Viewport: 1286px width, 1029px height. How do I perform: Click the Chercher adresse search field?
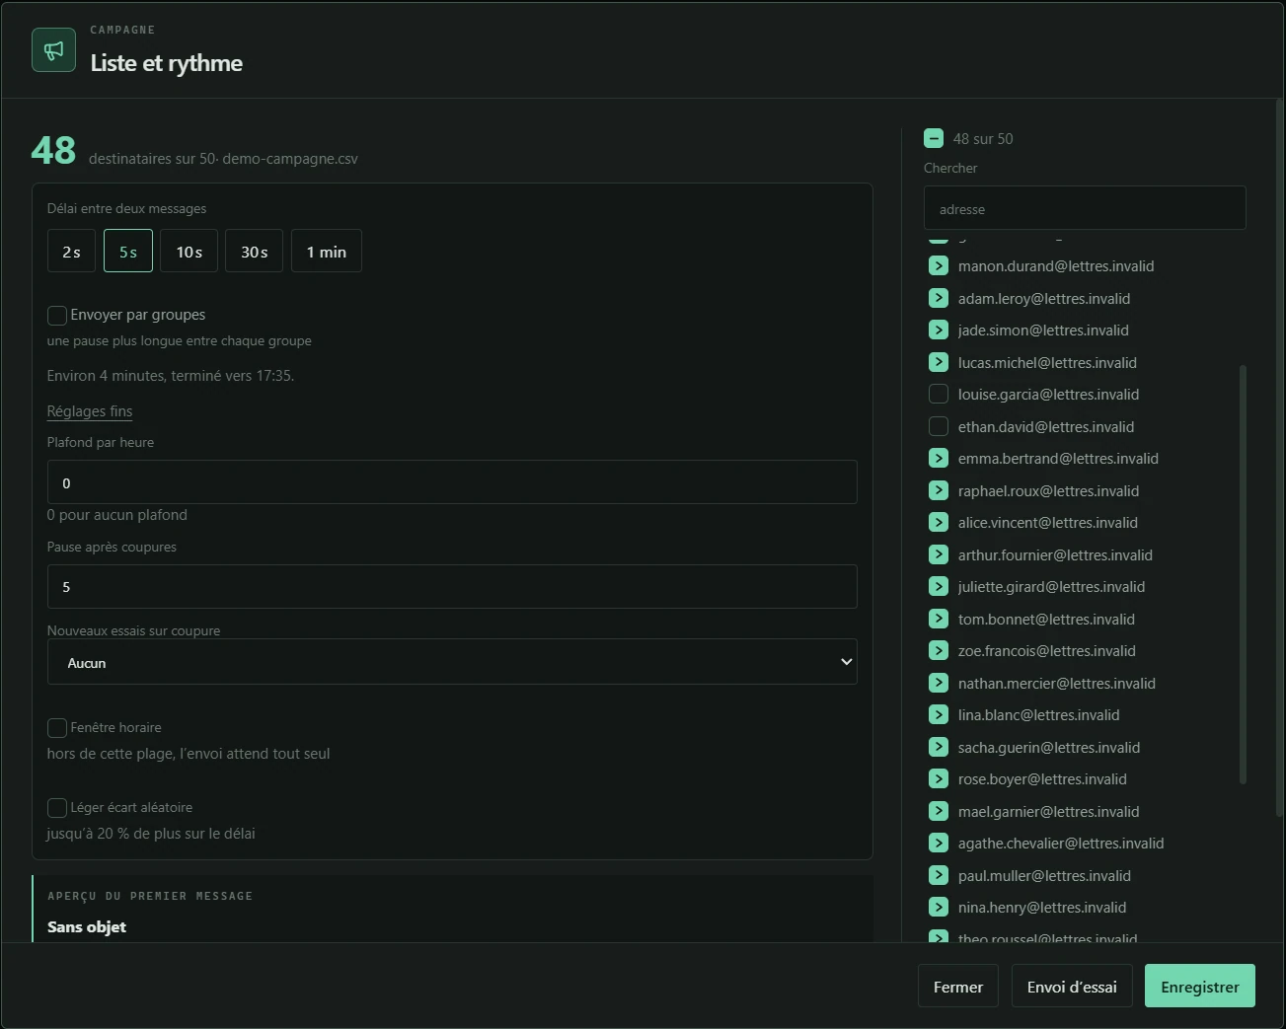[1085, 208]
